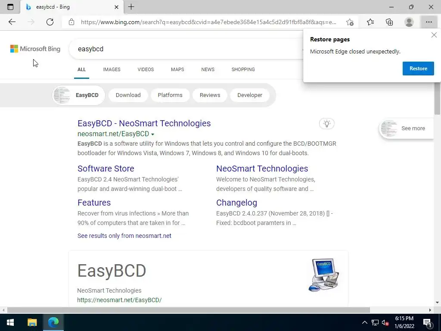Click the scroll down arrow
This screenshot has width=441, height=331.
click(x=437, y=303)
